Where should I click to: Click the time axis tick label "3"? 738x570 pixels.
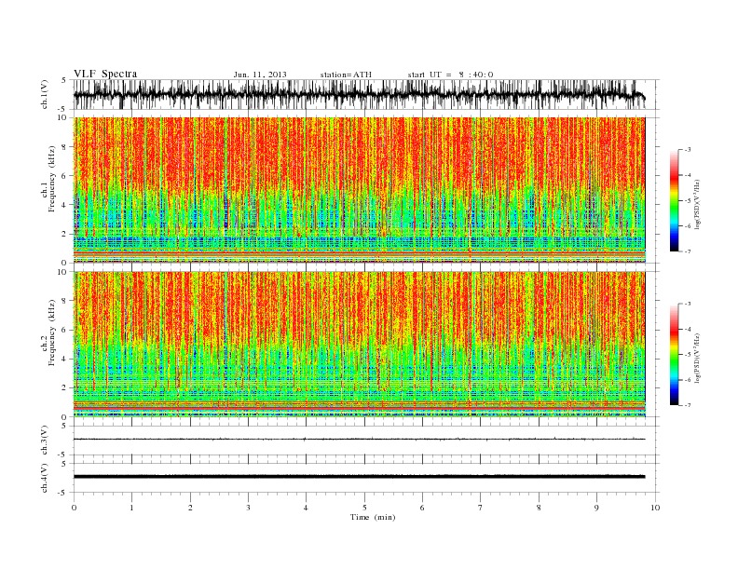[x=248, y=508]
